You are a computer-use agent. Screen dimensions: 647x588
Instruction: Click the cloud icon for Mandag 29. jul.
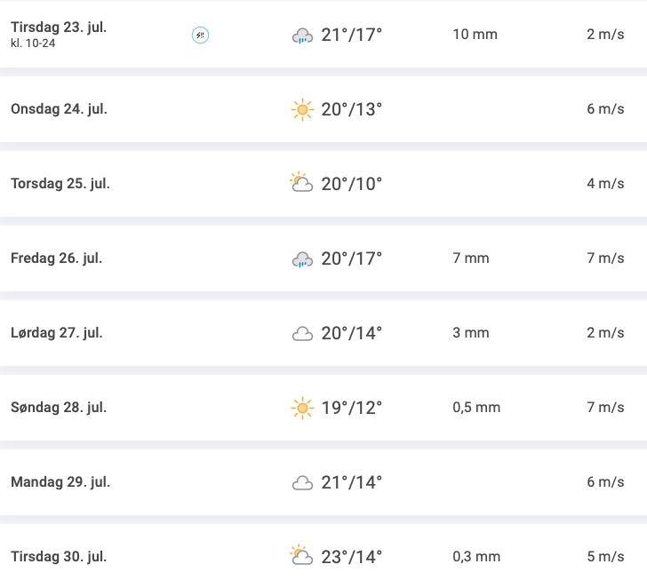pyautogui.click(x=302, y=482)
